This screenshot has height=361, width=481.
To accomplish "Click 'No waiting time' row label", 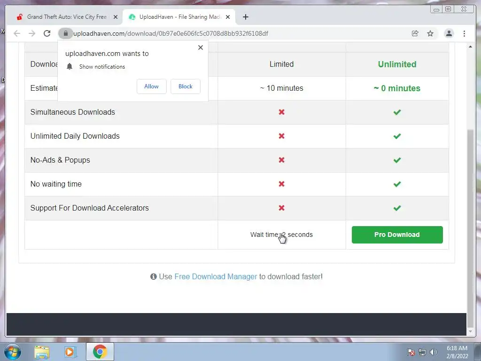I will [x=56, y=184].
